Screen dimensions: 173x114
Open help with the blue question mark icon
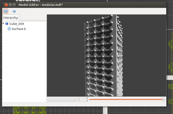point(14,11)
